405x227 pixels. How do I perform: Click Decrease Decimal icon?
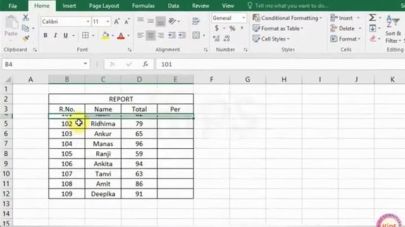pyautogui.click(x=227, y=38)
